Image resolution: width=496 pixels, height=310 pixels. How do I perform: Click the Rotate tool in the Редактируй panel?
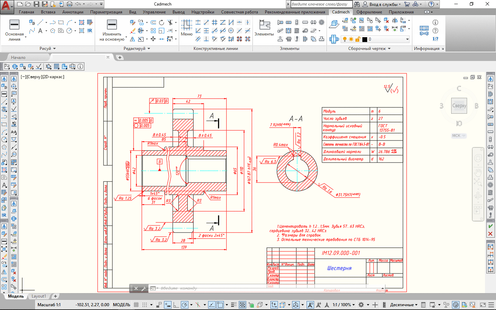pyautogui.click(x=162, y=23)
